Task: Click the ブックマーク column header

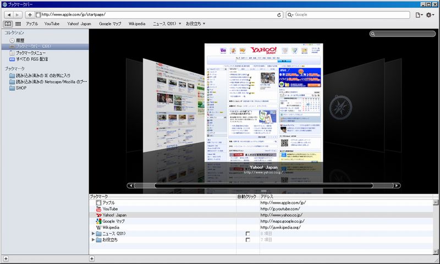Action: click(163, 197)
